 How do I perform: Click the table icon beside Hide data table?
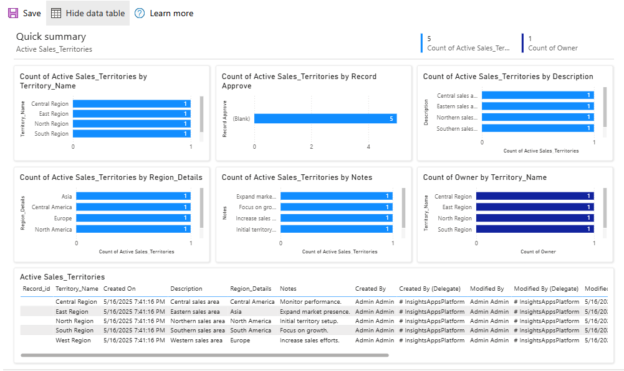tap(56, 13)
